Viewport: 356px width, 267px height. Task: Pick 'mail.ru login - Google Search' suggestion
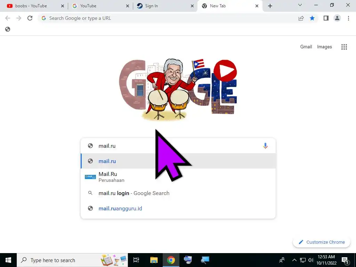pyautogui.click(x=178, y=193)
